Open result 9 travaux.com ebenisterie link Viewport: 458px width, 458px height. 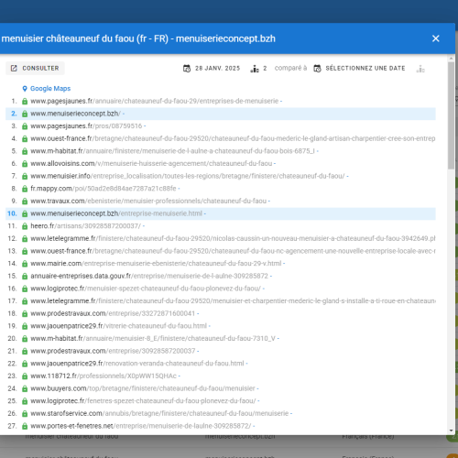click(148, 202)
